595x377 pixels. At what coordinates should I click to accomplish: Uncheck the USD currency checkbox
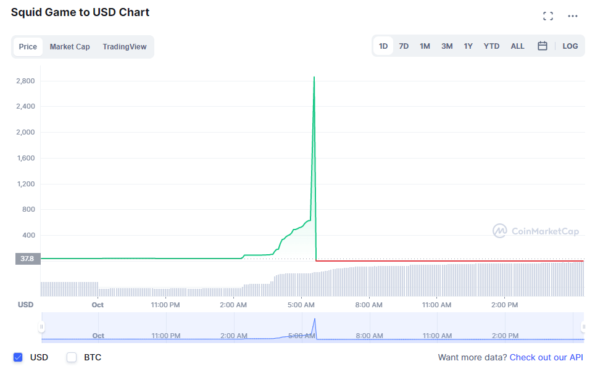18,357
